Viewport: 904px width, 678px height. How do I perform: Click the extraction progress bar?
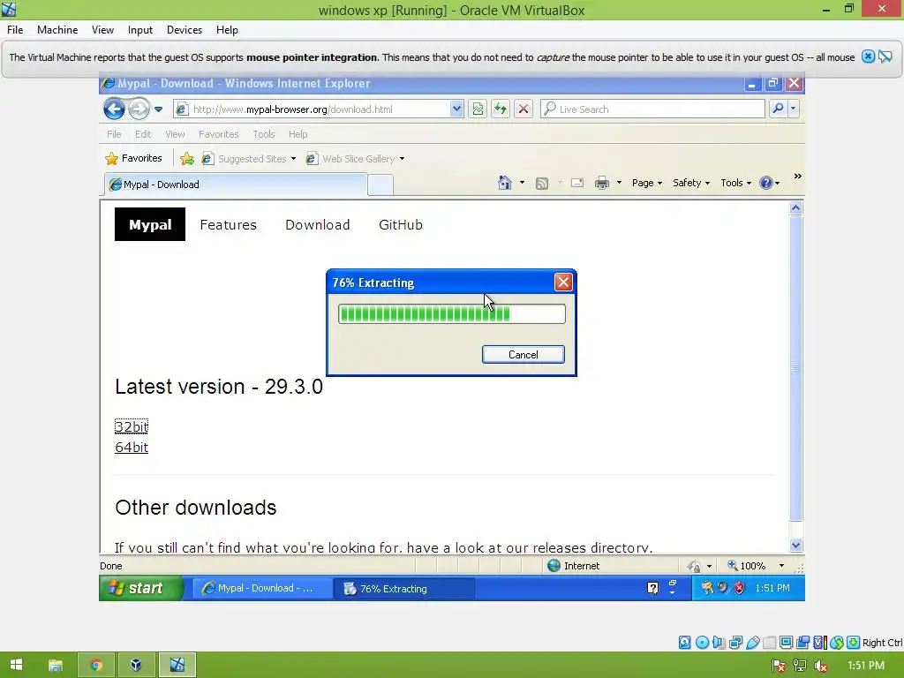(451, 313)
